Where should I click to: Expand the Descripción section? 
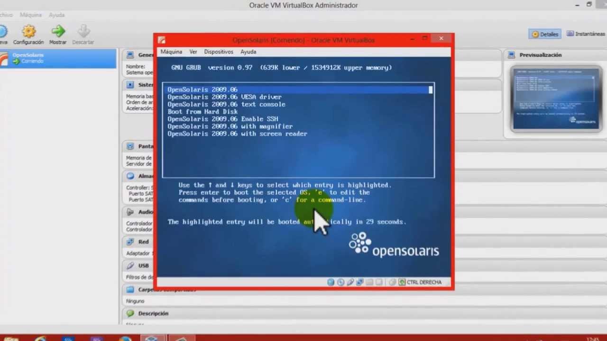153,313
